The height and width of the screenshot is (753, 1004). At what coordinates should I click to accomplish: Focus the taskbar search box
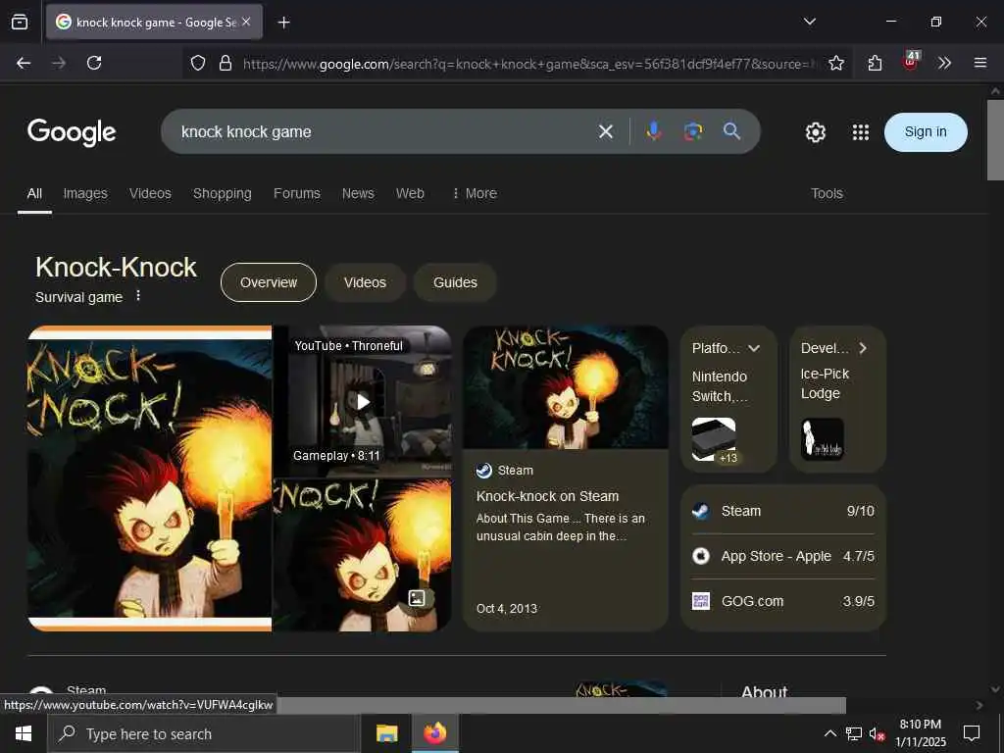coord(204,733)
